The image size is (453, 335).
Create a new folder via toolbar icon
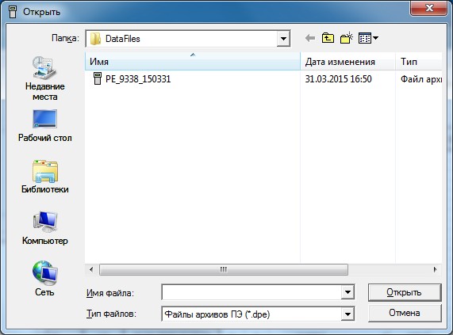point(347,38)
